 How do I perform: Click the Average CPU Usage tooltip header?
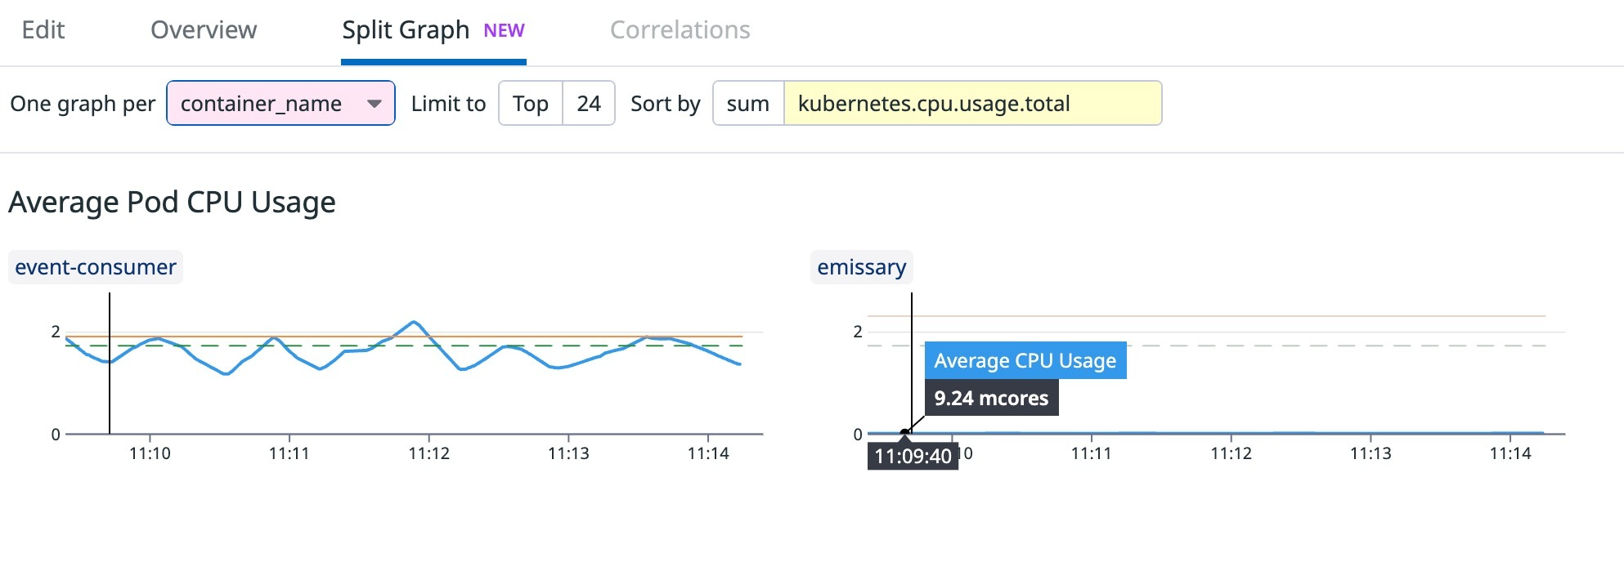(x=1025, y=359)
